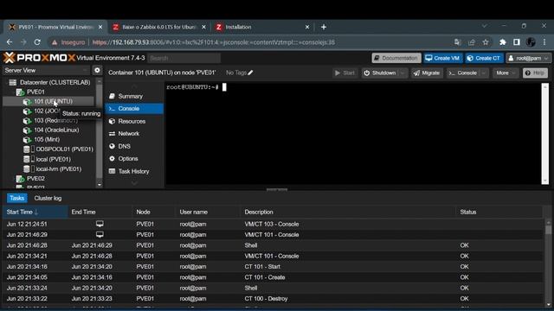Edit tags with pencil icon

tap(250, 73)
